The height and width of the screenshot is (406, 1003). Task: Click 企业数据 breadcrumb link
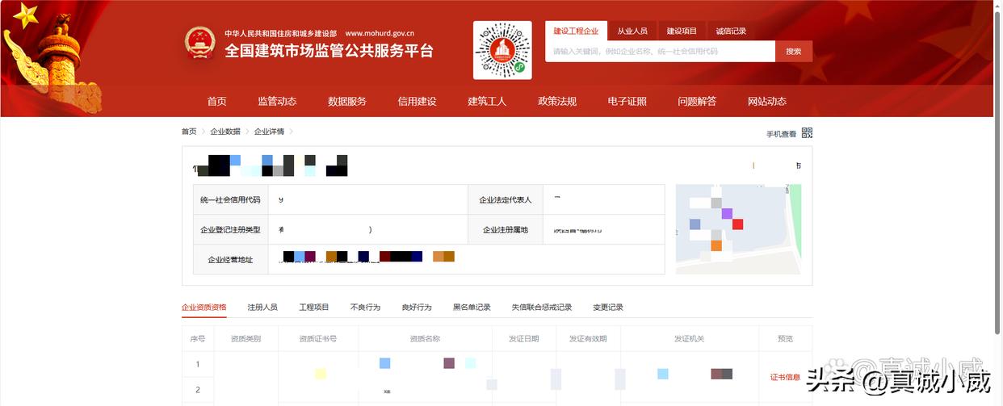point(225,132)
